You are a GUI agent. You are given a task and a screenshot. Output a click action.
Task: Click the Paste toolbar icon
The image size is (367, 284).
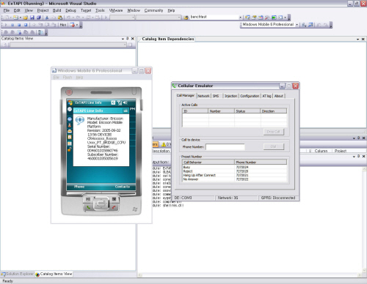[60, 18]
